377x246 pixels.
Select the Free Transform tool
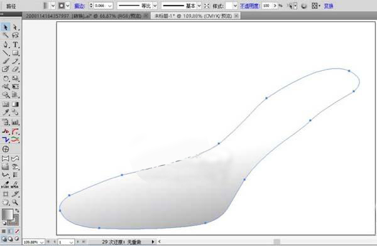15,87
